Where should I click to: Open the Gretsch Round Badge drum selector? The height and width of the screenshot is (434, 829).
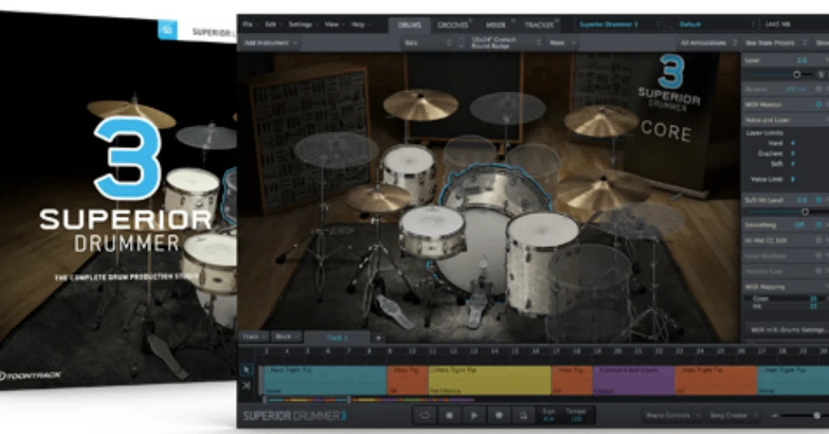coord(505,43)
